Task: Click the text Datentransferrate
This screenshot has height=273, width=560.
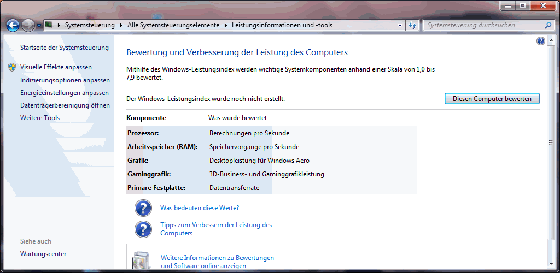Action: [x=234, y=188]
